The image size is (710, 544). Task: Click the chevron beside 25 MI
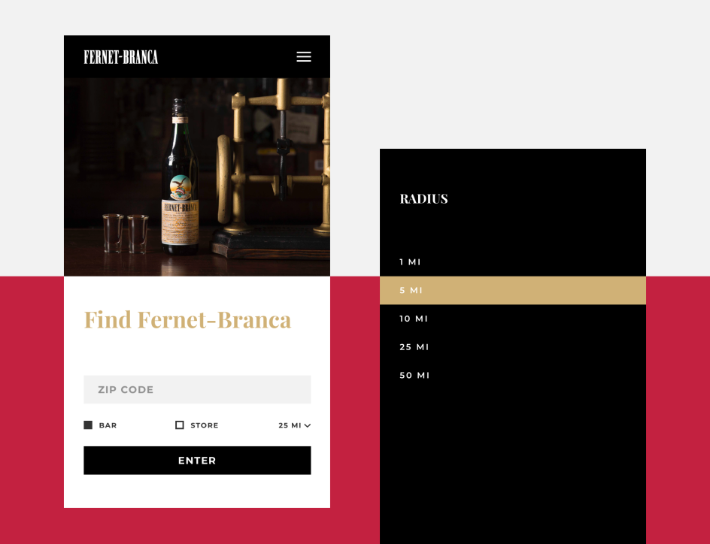point(308,425)
